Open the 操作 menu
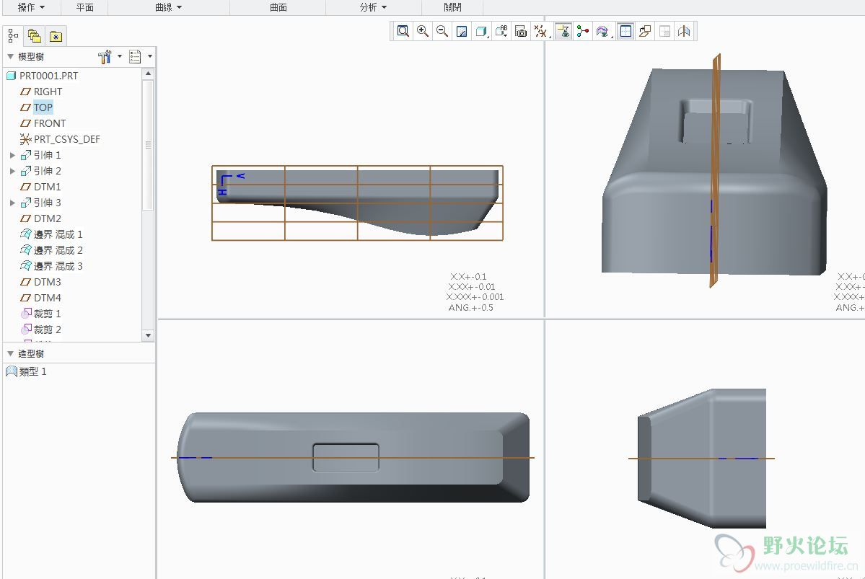865x579 pixels. click(32, 7)
